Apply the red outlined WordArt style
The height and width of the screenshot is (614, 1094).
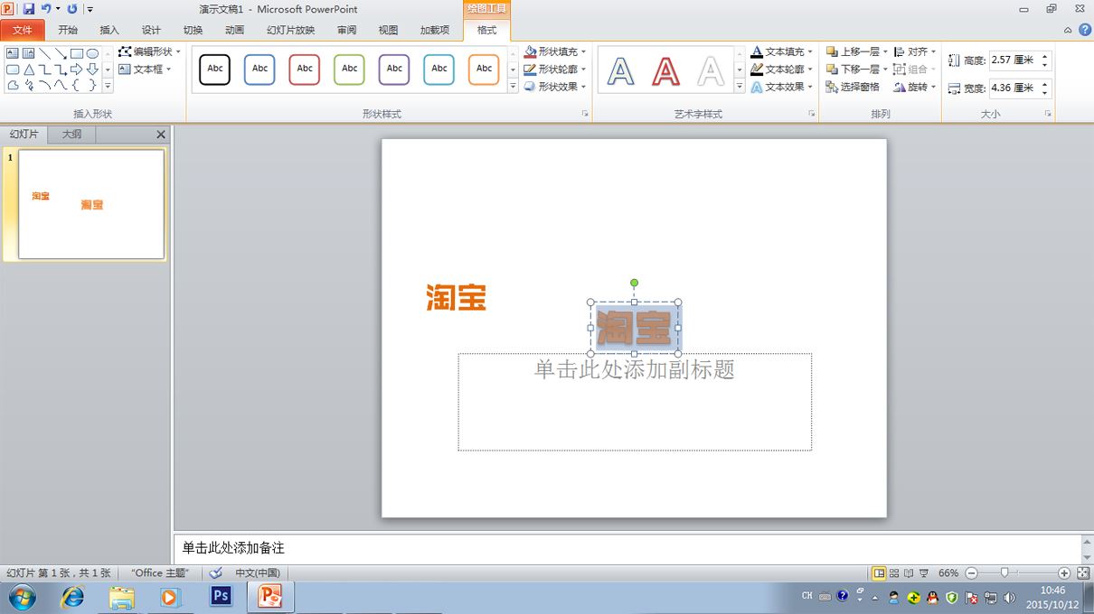pos(665,70)
